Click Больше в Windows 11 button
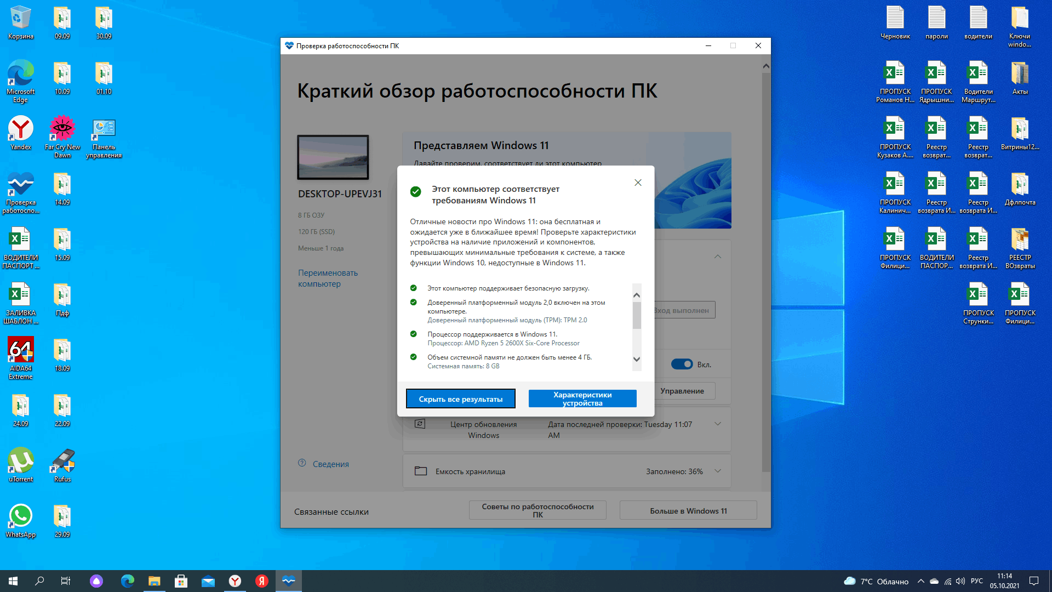Image resolution: width=1052 pixels, height=592 pixels. 688,510
